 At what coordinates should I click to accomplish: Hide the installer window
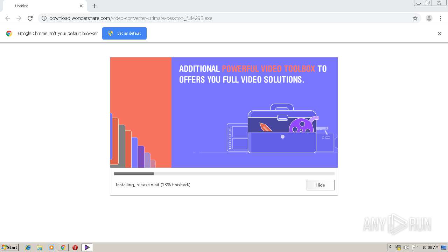coord(320,185)
